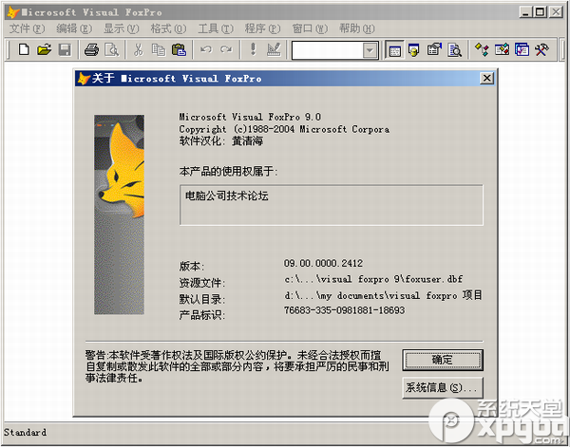Screen dimensions: 570x447
Task: Open the Task Pane icon
Action: [x=522, y=49]
